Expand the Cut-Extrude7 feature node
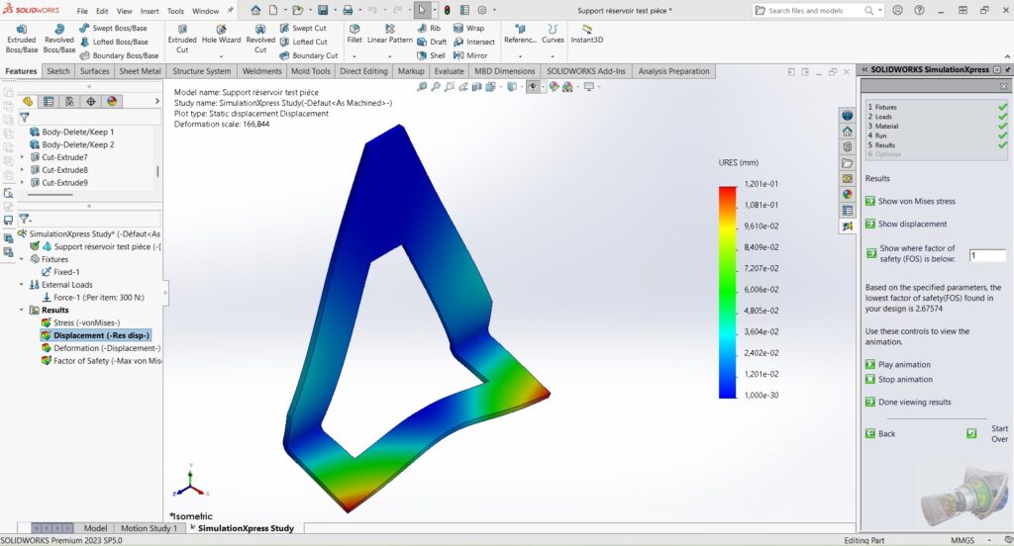The width and height of the screenshot is (1014, 546). (22, 157)
